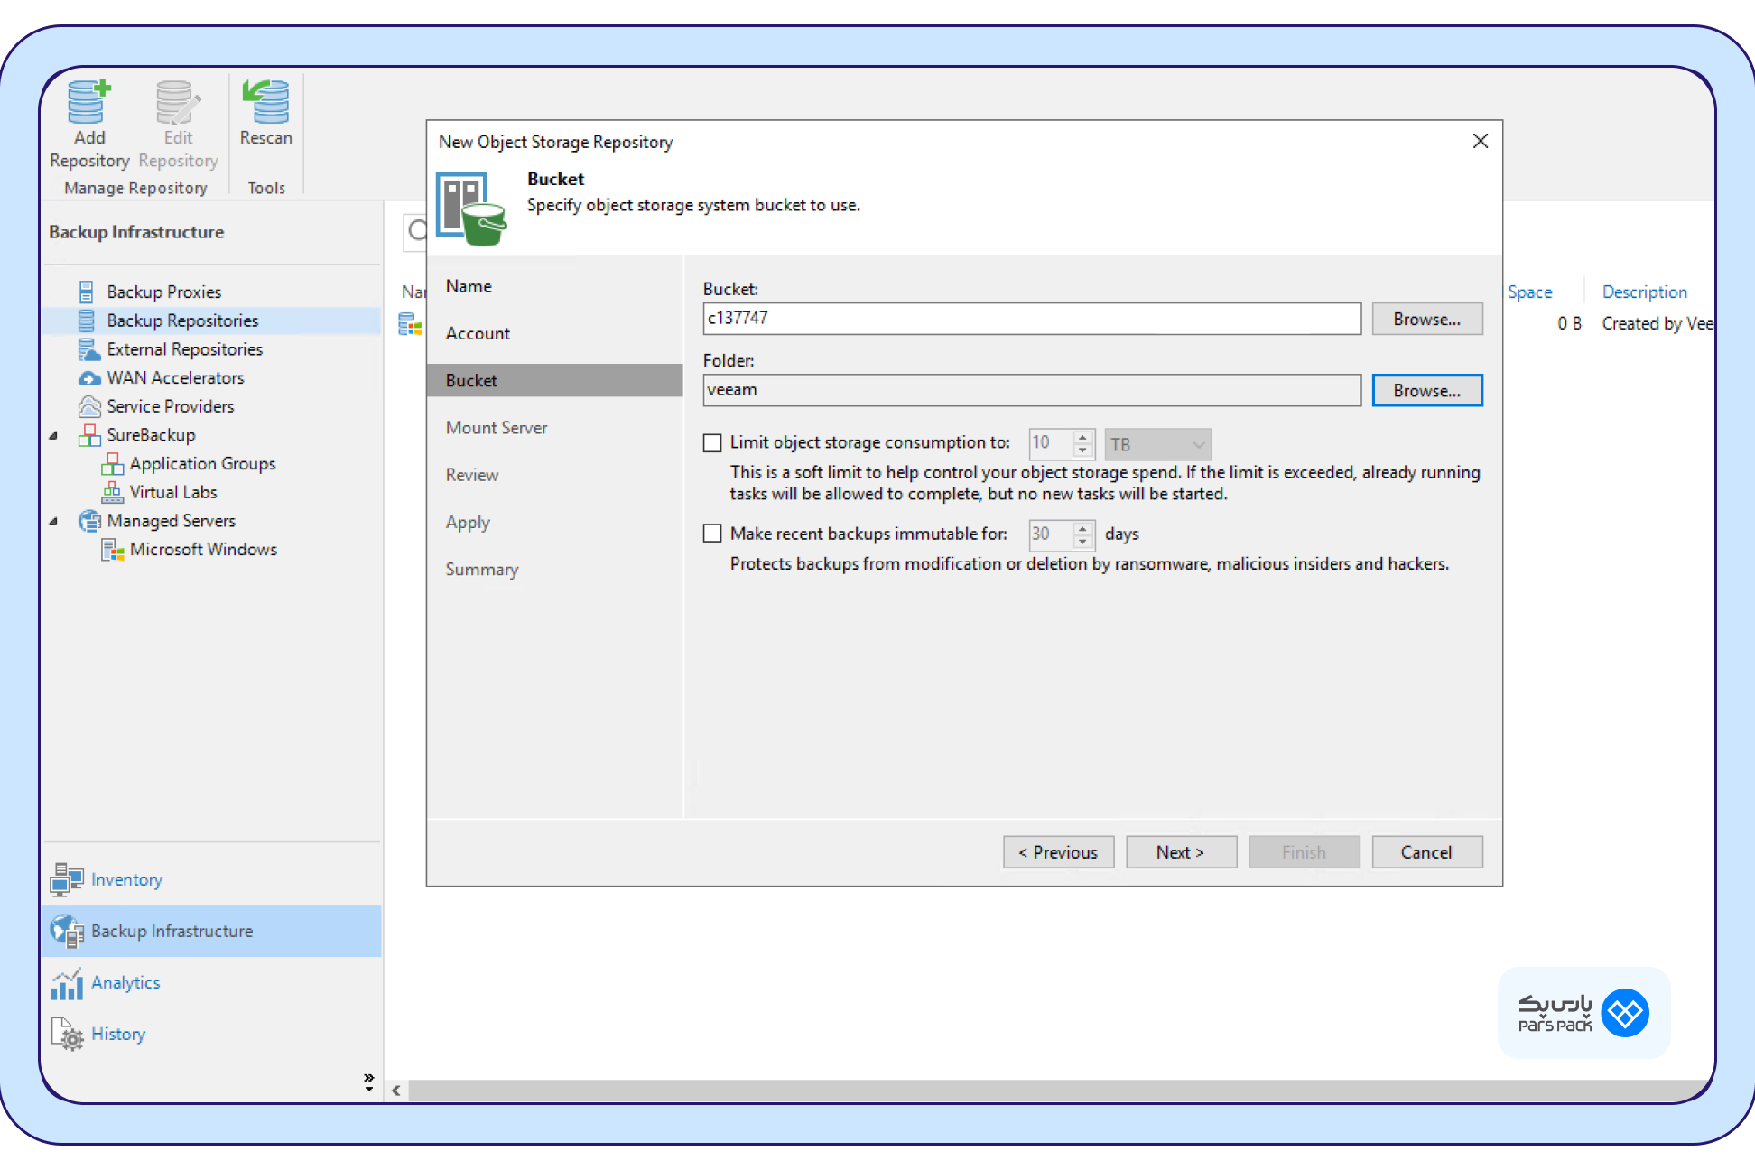Close the New Object Storage Repository dialog
The image size is (1755, 1170).
[x=1481, y=141]
